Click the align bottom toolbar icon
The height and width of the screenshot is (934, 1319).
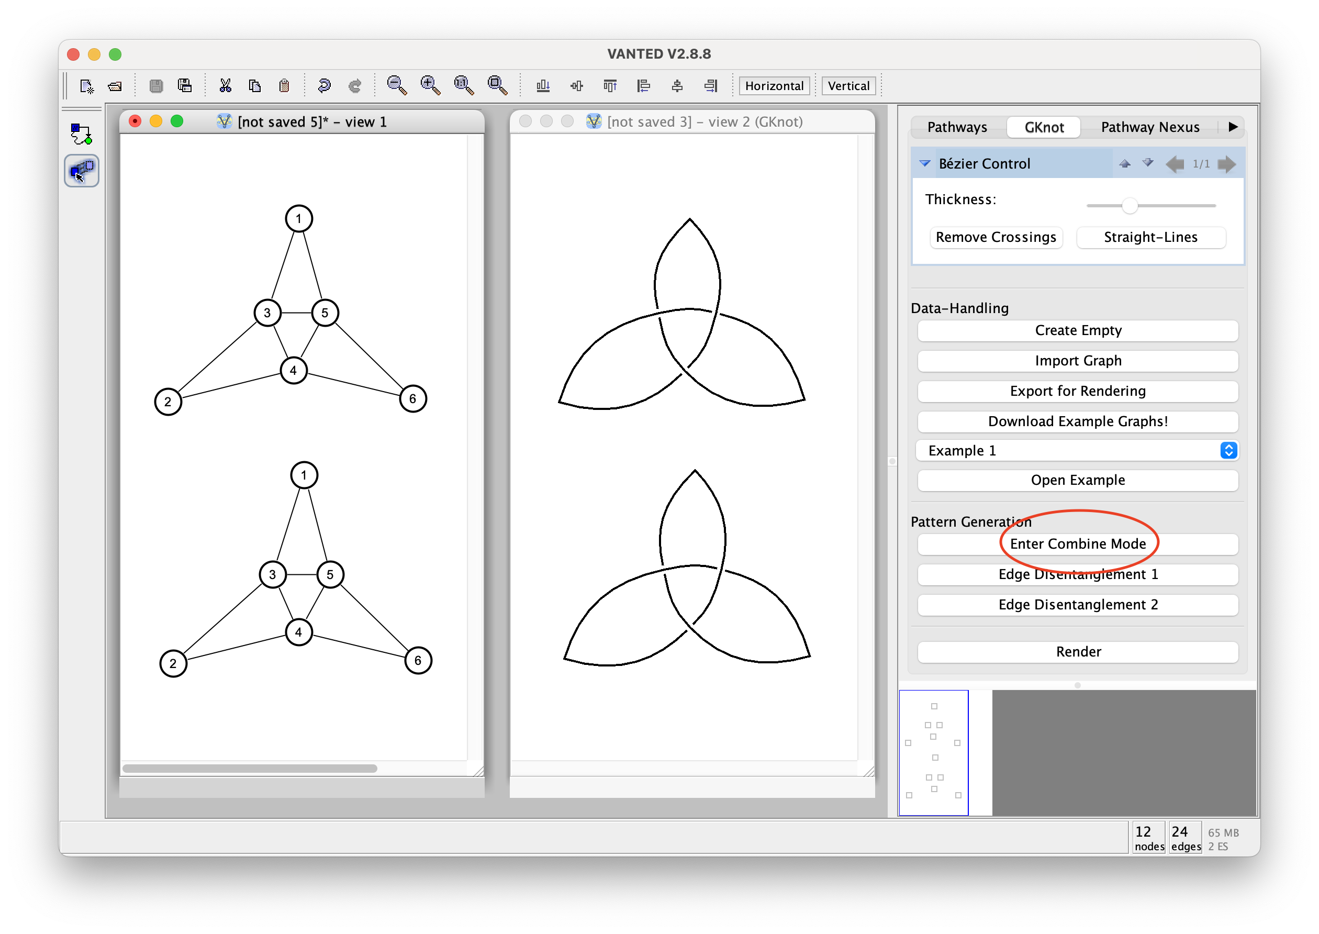543,86
